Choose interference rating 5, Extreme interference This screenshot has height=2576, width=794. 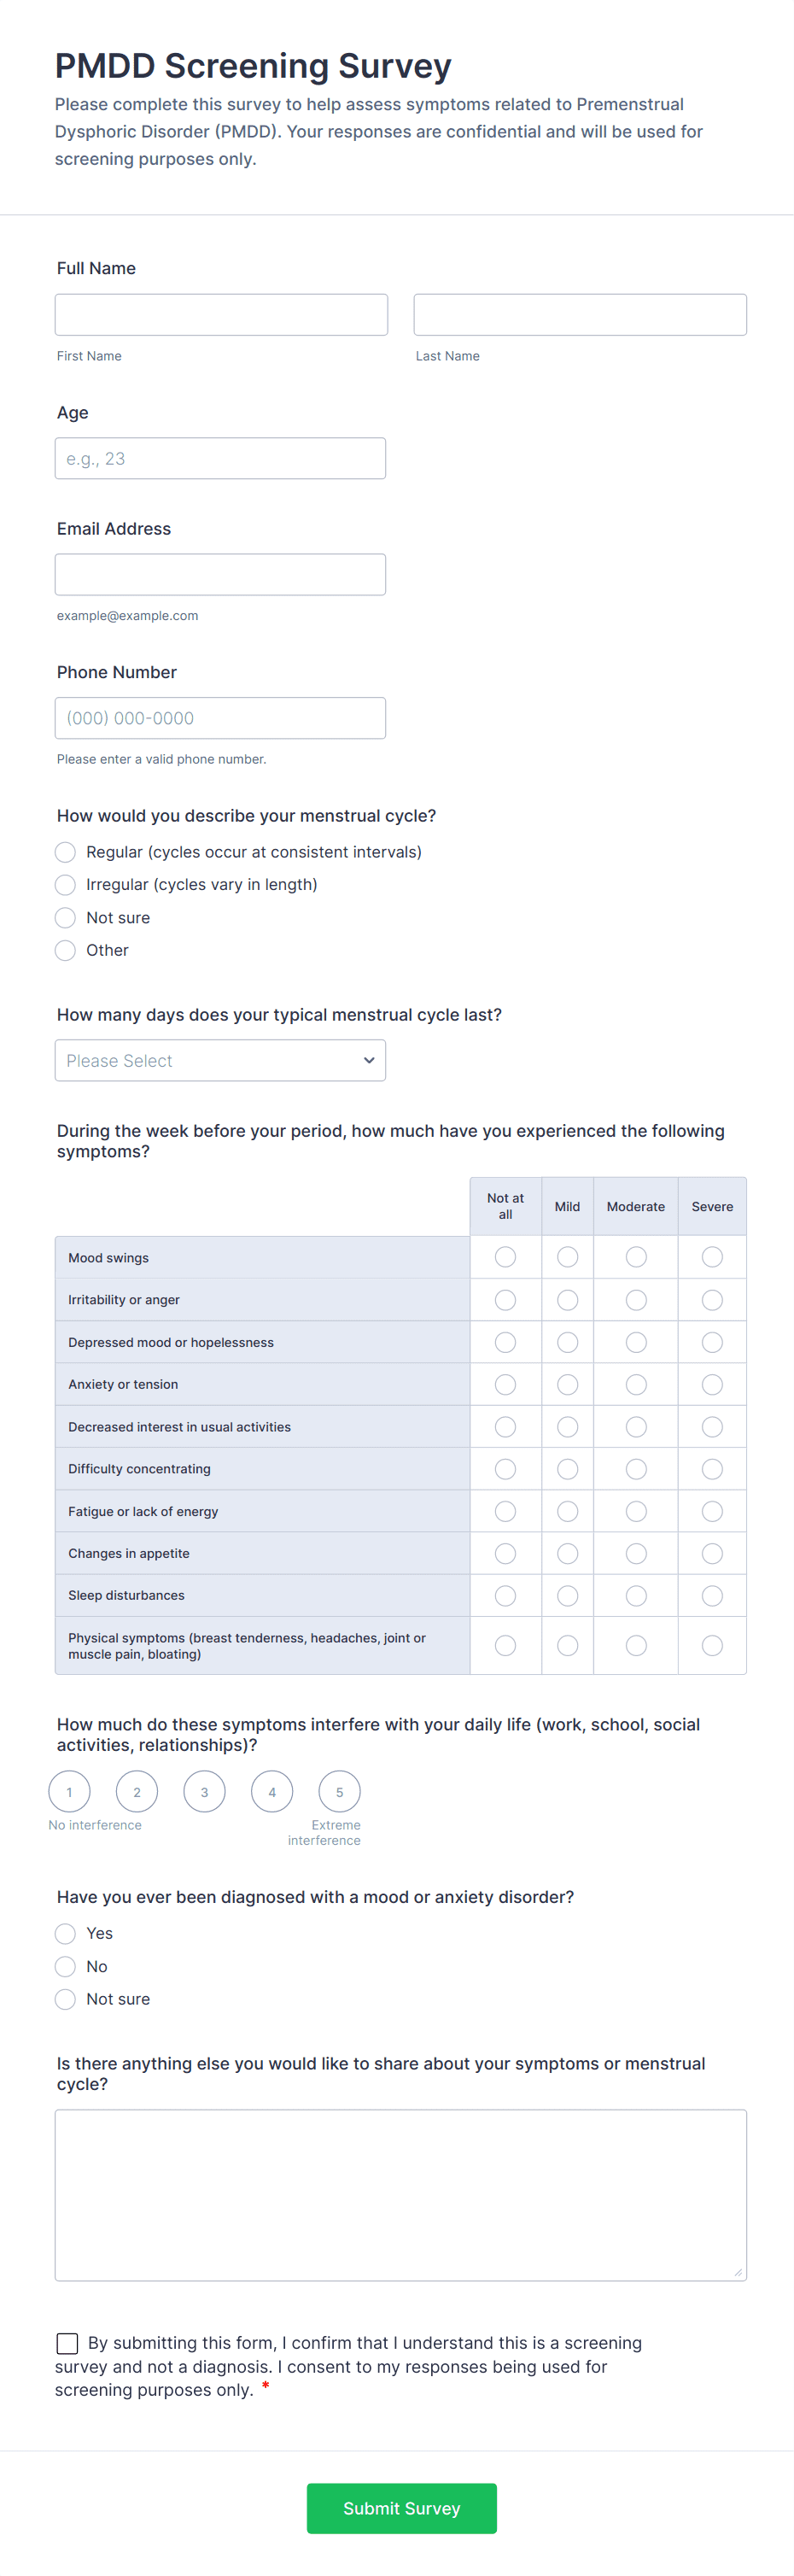[x=339, y=1792]
